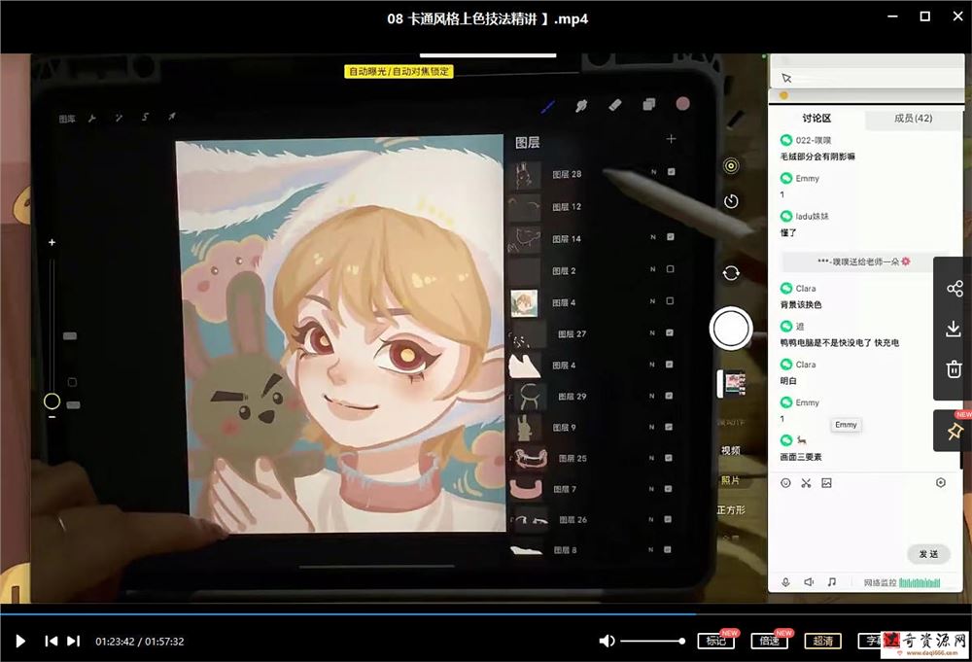
Task: Open blend mode N of 图层 26
Action: [x=651, y=519]
